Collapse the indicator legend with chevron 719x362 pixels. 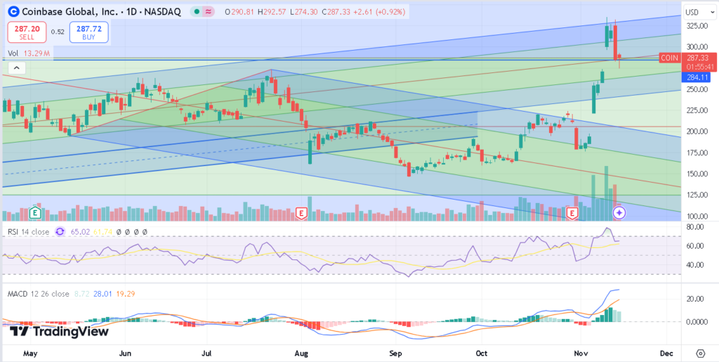17,68
